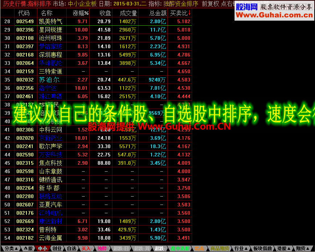
Task: Switch to the A股 tab
Action: click(28, 249)
